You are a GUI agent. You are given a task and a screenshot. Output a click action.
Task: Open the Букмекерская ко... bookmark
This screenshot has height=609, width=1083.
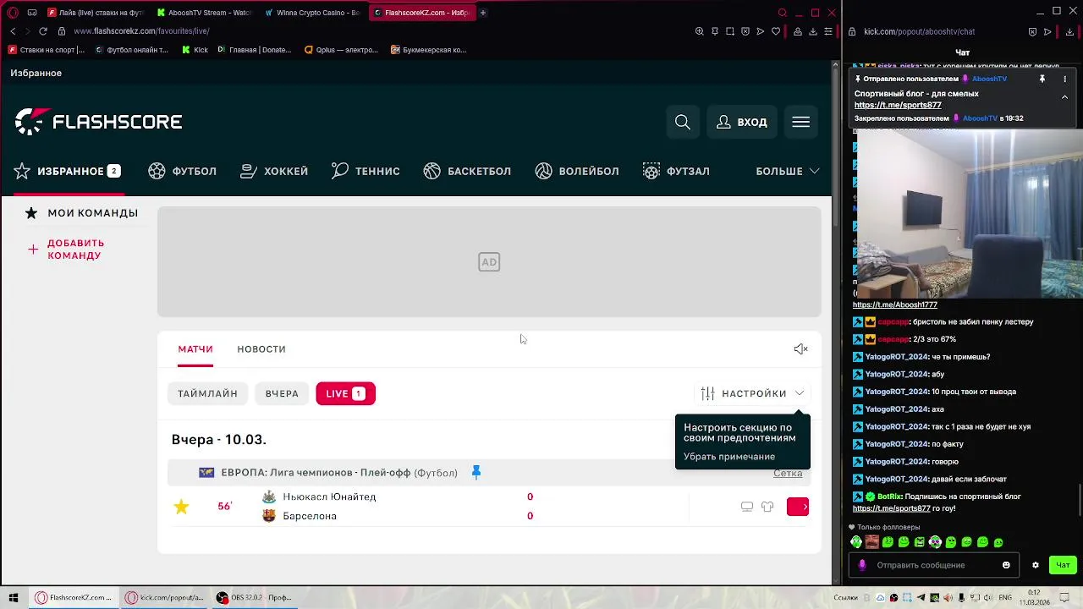428,50
